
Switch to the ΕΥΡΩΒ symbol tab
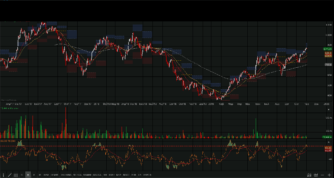point(148,175)
